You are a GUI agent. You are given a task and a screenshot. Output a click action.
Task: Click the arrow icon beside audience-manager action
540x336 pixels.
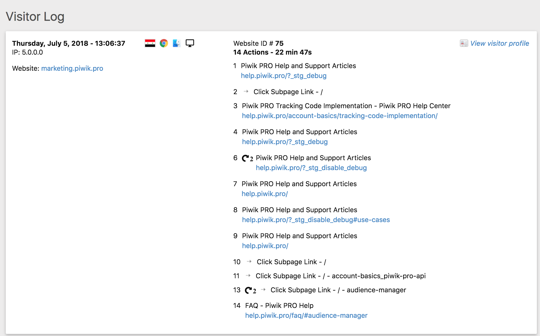coord(263,290)
